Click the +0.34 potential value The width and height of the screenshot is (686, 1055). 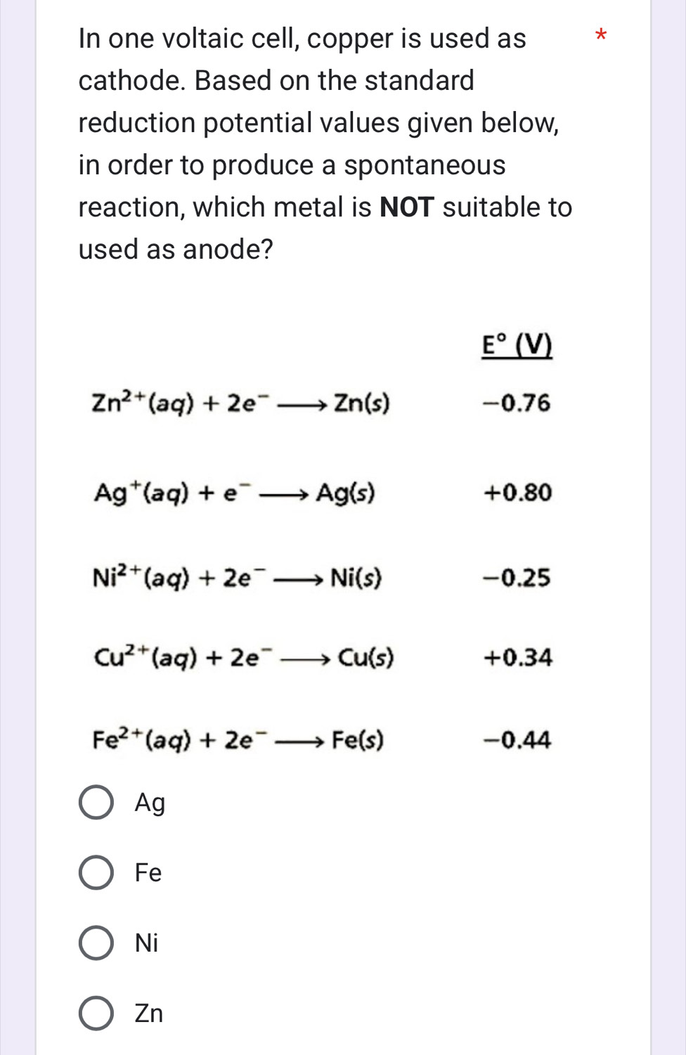pos(518,658)
